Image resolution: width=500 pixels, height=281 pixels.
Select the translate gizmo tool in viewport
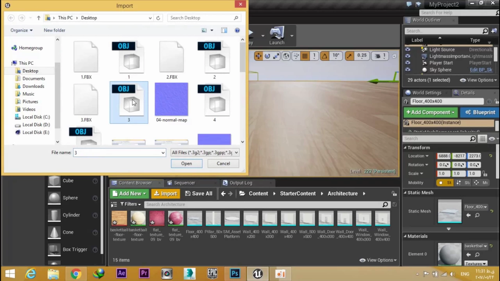[258, 56]
